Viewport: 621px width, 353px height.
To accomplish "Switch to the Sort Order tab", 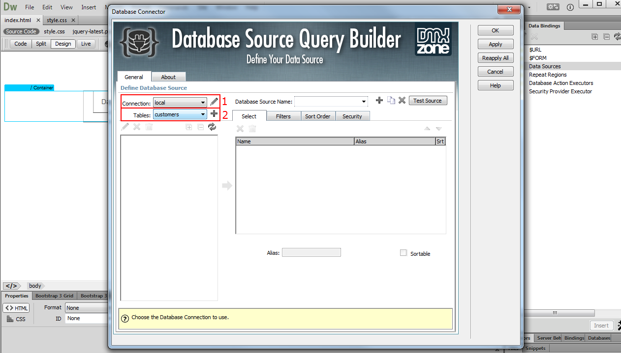I will point(318,116).
